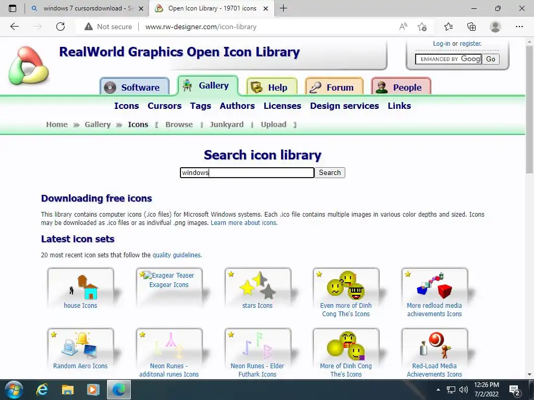The width and height of the screenshot is (534, 400).
Task: Open the Software tab
Action: [x=135, y=87]
